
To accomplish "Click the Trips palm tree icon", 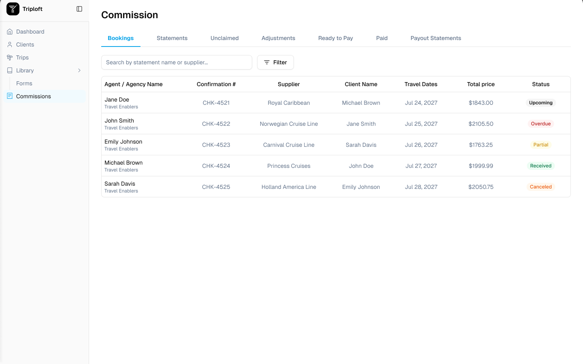I will [10, 57].
